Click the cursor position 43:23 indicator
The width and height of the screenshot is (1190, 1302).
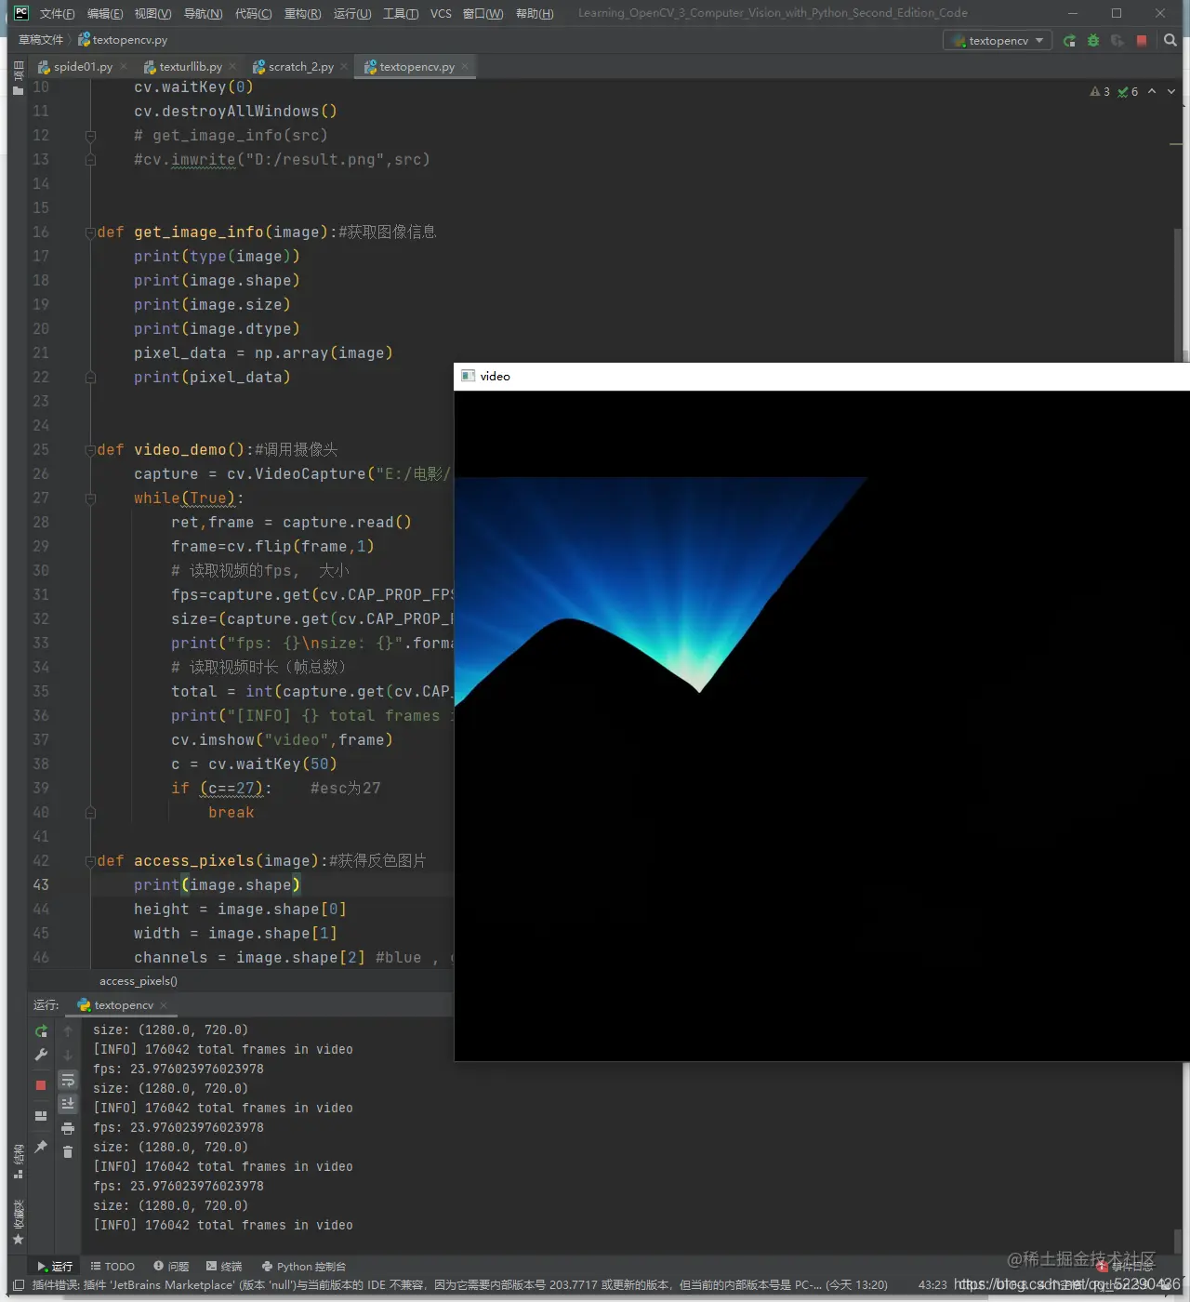pyautogui.click(x=932, y=1285)
